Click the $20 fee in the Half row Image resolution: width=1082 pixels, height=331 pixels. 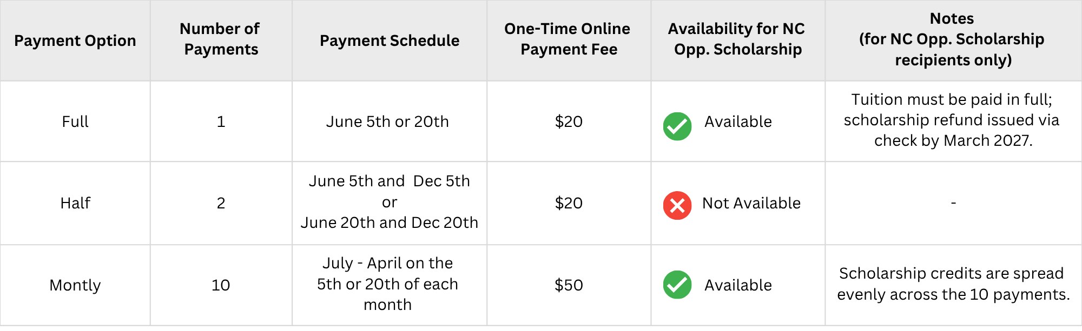coord(569,203)
